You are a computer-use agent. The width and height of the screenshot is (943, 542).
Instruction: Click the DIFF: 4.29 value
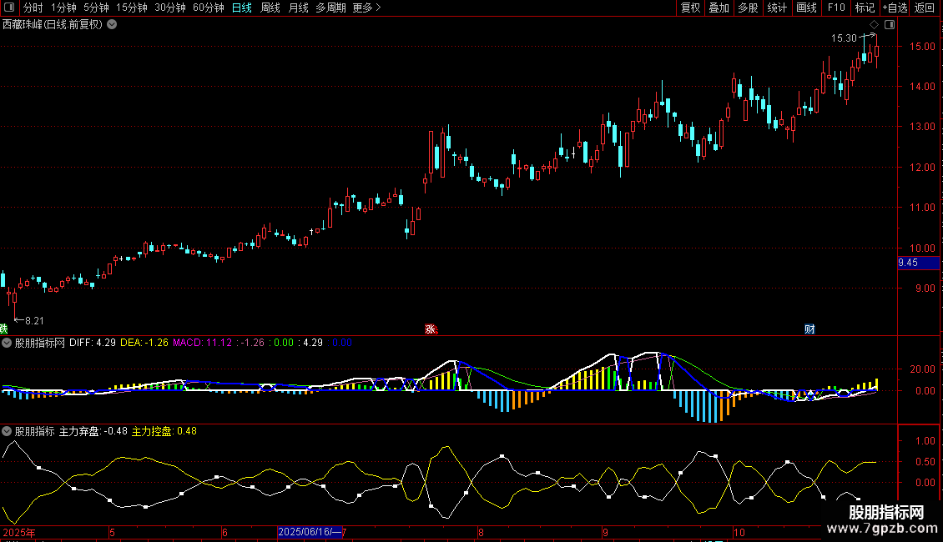click(93, 343)
